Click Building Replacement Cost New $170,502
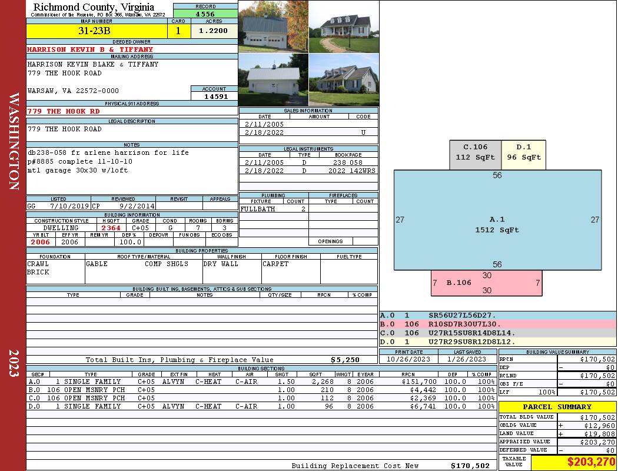 point(470,466)
